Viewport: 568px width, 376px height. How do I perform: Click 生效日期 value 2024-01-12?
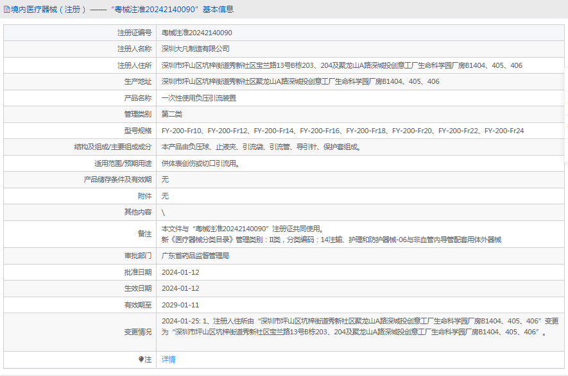[x=180, y=288]
